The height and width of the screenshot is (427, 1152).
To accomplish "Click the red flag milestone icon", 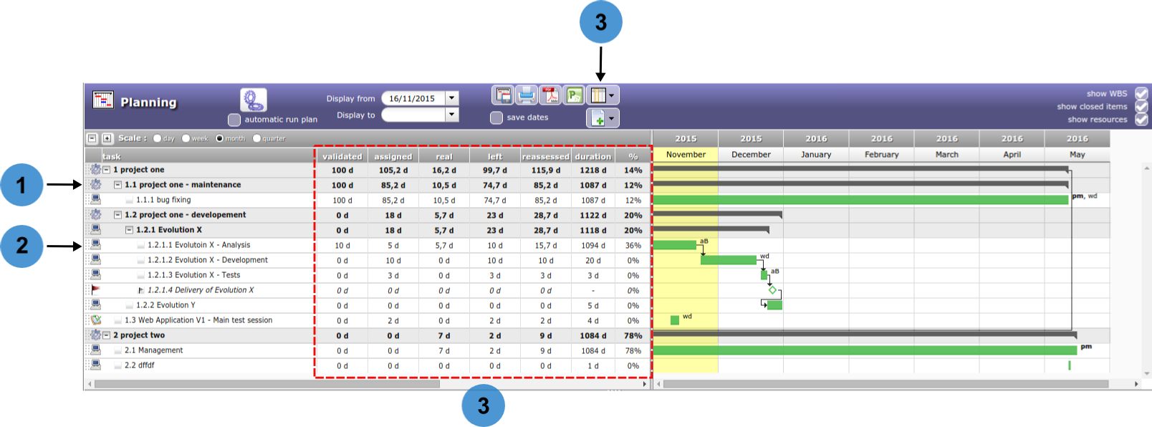I will pos(95,290).
